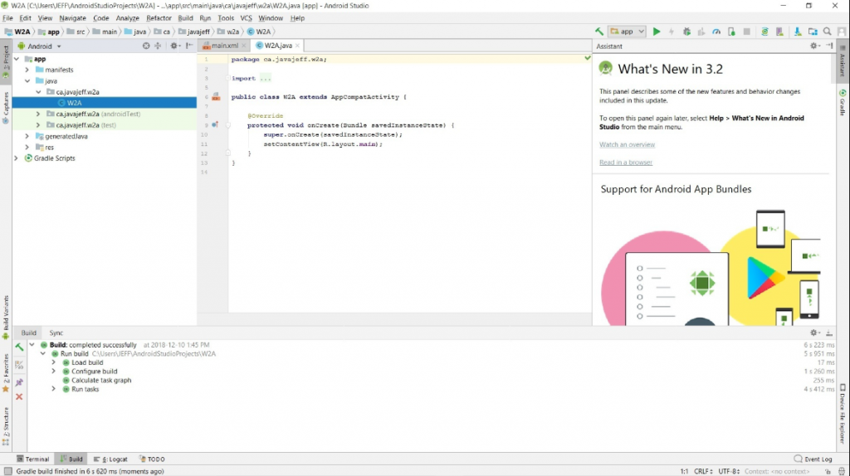The width and height of the screenshot is (850, 476).
Task: Click Android App Bundles illustration
Action: click(x=711, y=268)
